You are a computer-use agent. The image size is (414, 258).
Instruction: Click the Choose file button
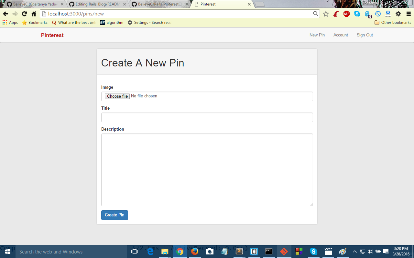(x=117, y=96)
